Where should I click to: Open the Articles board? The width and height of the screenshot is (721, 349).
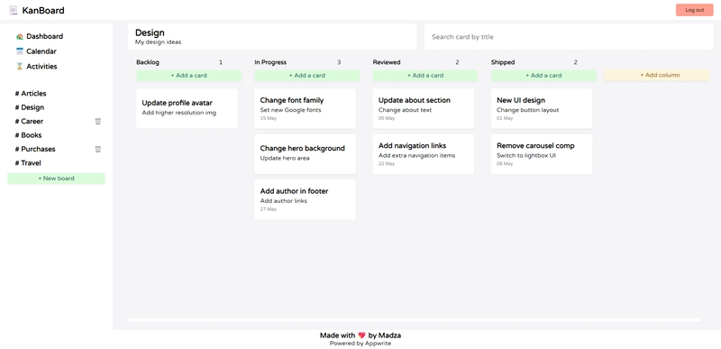point(31,94)
